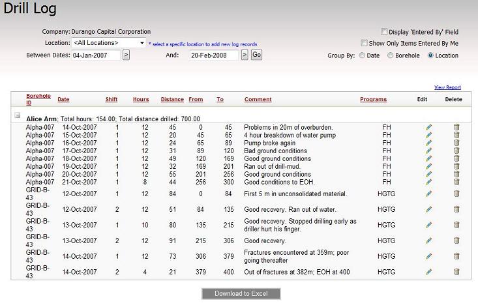Sort table by Date column header
The image size is (478, 307).
click(63, 99)
